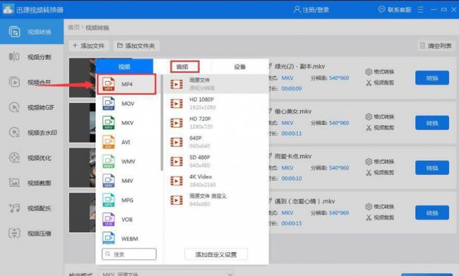Pick the MPG format icon
Viewport: 459px width, 276px height.
108,200
